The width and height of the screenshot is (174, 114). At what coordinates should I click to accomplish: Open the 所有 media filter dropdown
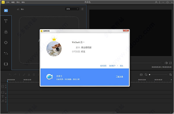pos(72,9)
